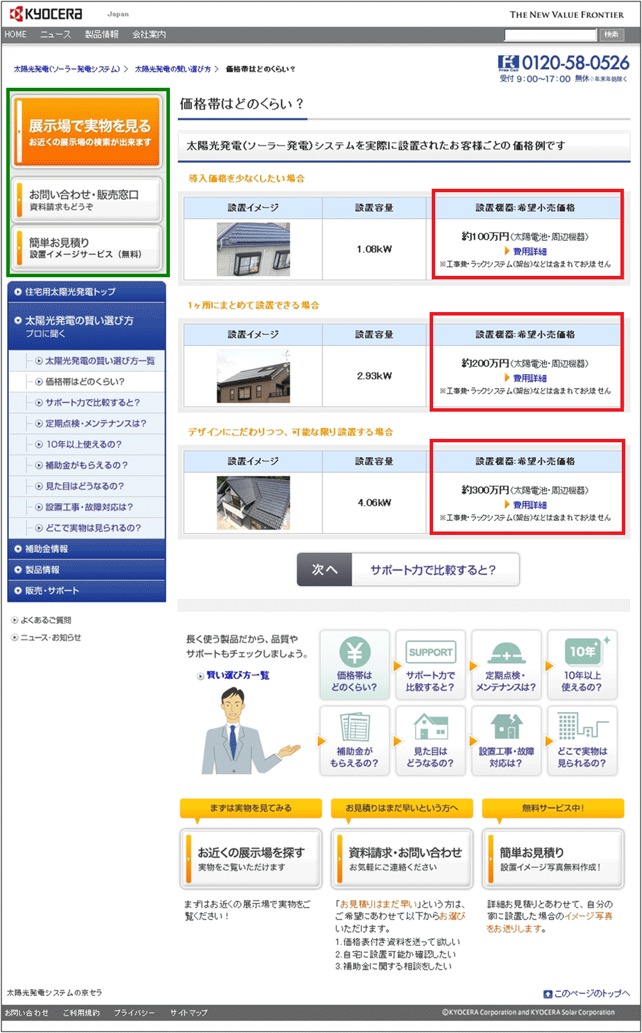642x1033 pixels.
Task: Click the search input field
Action: coord(550,34)
